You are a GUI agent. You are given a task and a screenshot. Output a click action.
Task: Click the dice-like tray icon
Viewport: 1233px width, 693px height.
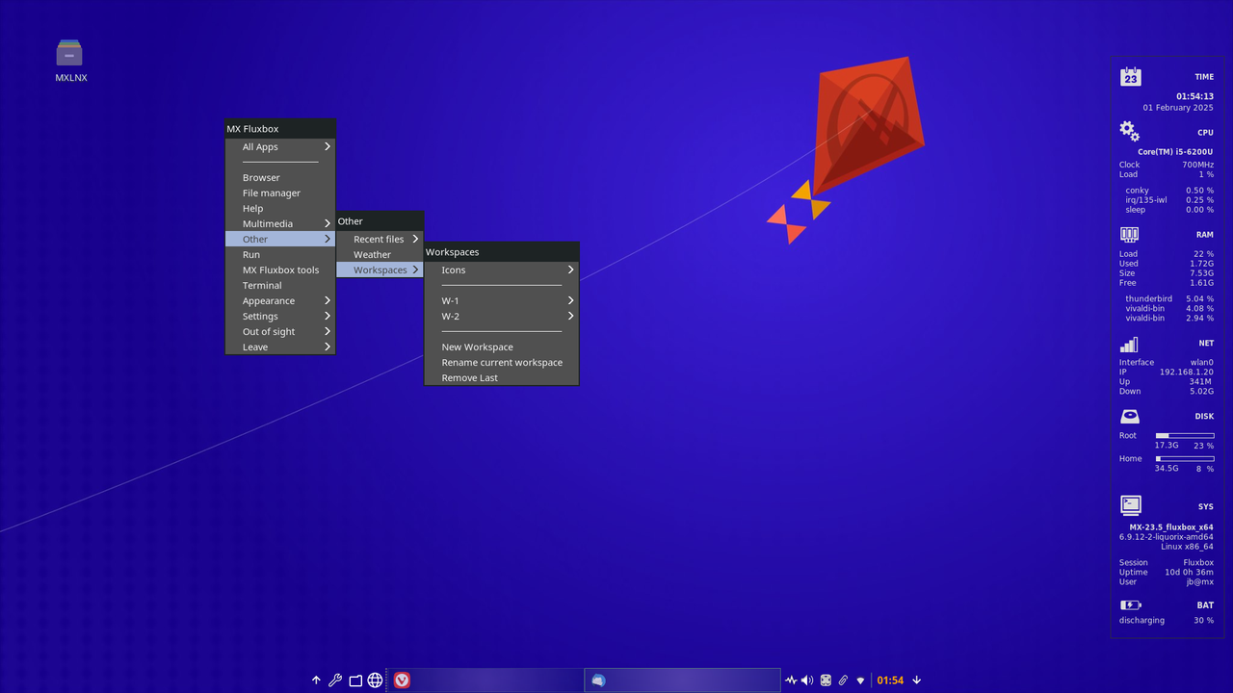[x=826, y=680]
